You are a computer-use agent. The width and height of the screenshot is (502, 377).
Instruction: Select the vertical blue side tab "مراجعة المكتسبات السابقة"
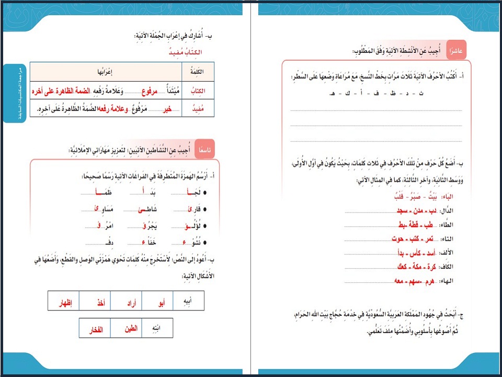click(x=15, y=93)
